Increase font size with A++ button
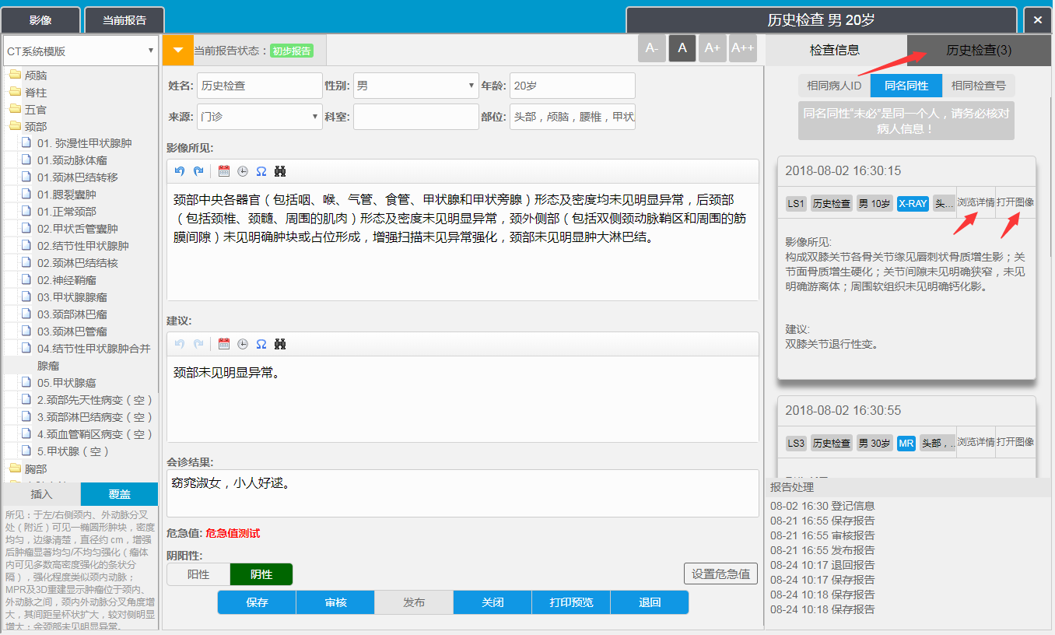The width and height of the screenshot is (1055, 635). (742, 48)
